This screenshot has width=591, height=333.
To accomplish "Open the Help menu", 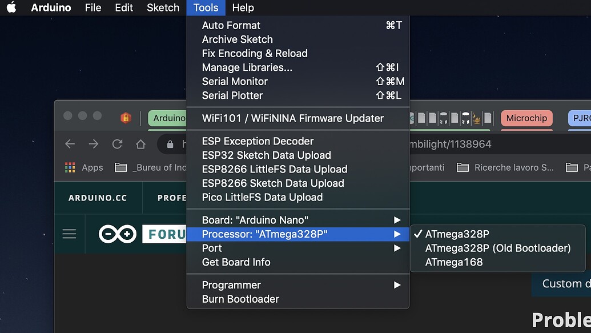I will [x=243, y=7].
